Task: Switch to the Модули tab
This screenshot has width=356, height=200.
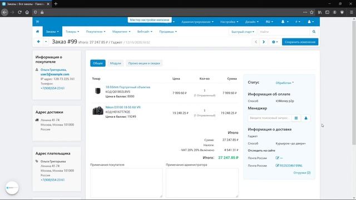Action: coord(116,63)
